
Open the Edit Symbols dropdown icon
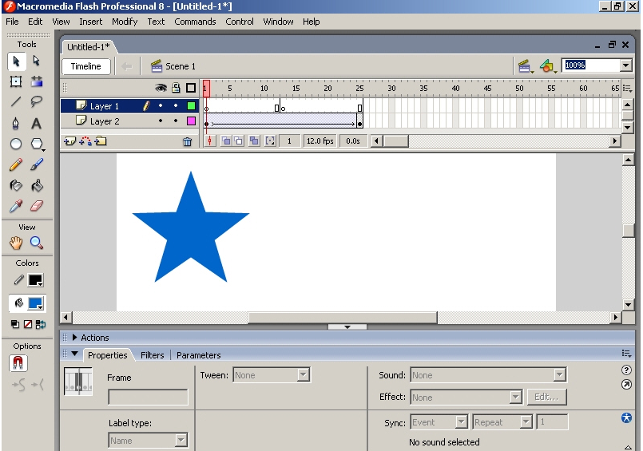click(x=547, y=66)
